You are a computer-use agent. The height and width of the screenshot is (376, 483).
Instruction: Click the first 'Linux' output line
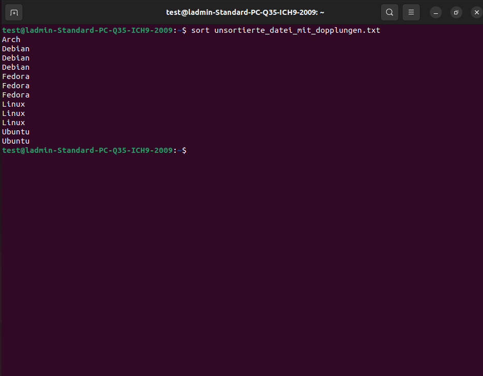(13, 104)
